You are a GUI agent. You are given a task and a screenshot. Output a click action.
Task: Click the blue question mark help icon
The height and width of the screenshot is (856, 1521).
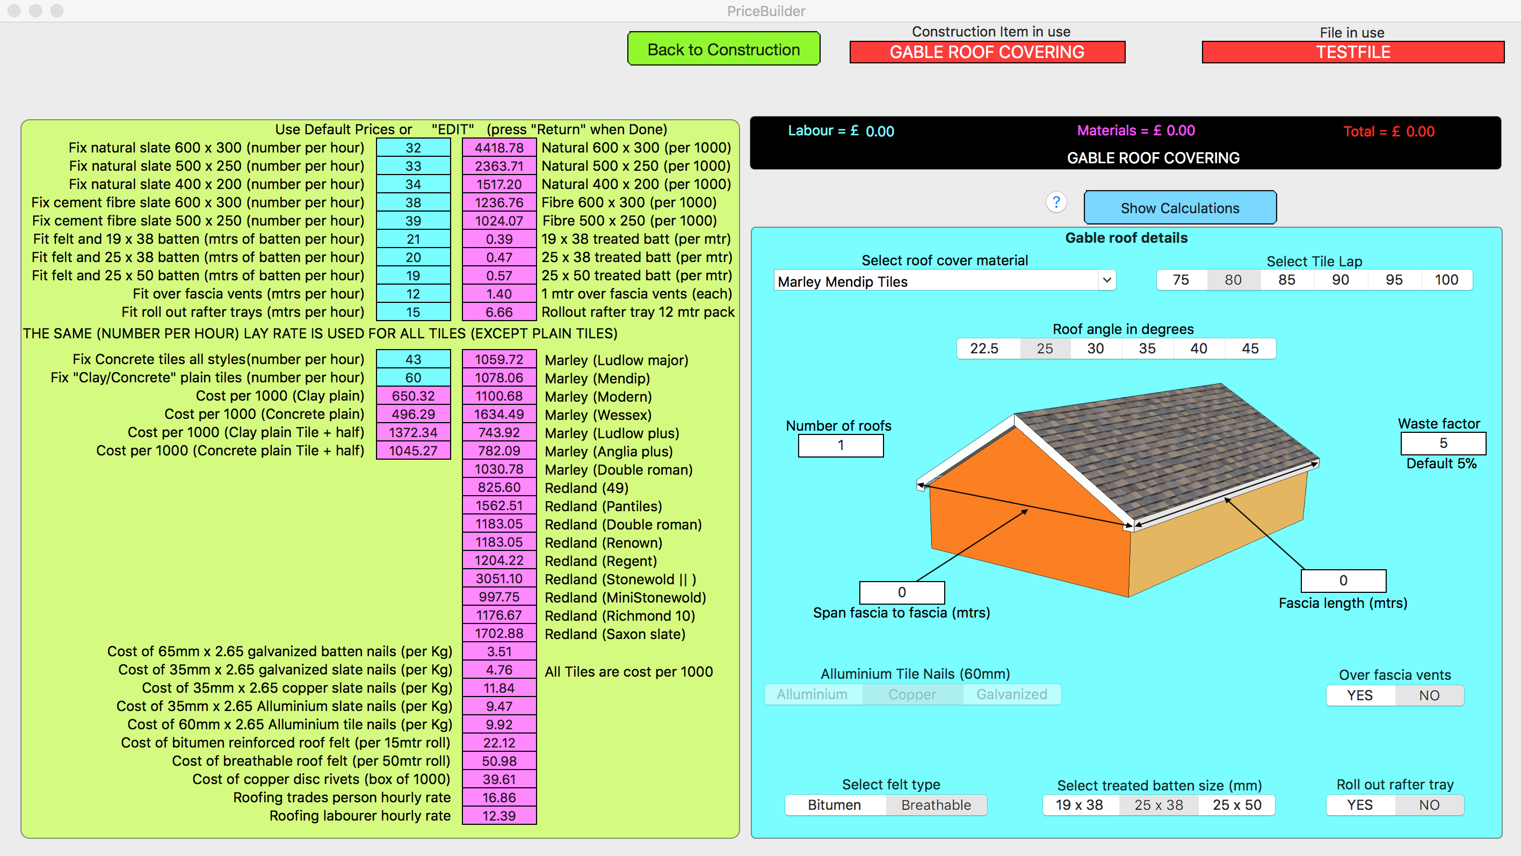coord(1056,202)
